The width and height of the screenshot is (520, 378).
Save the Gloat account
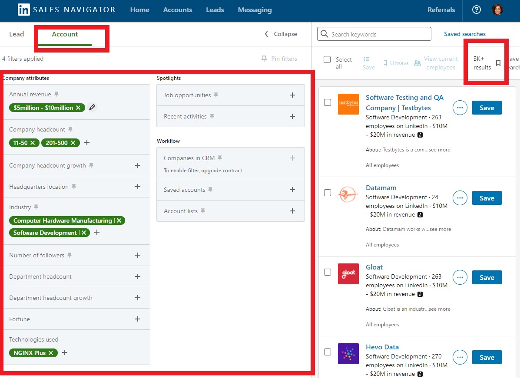(487, 278)
